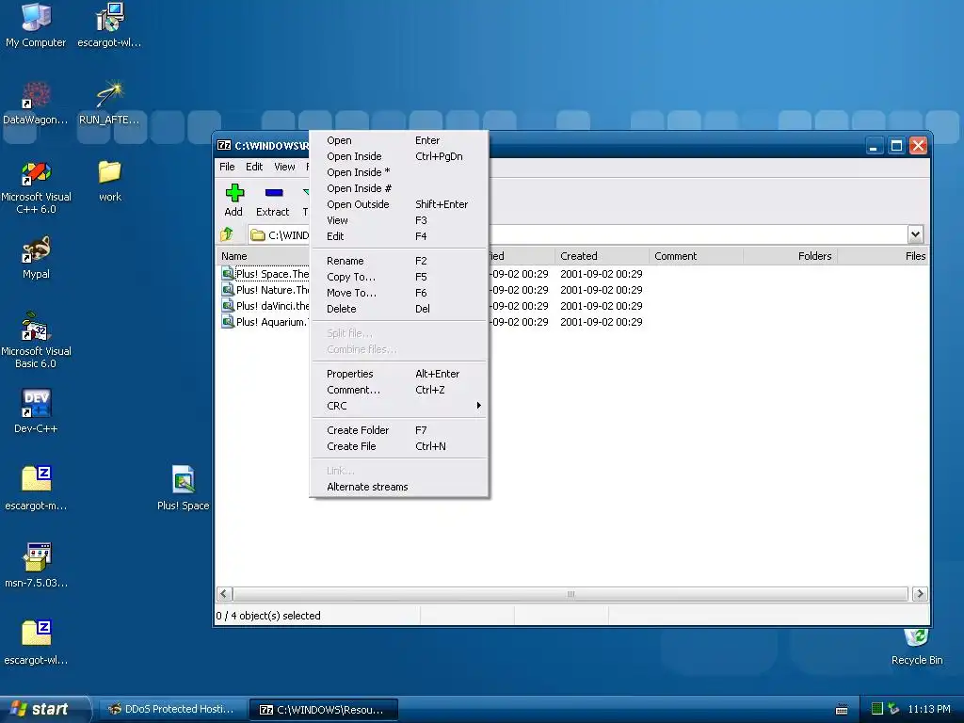Select Dev-C++ desktop icon
Image resolution: width=964 pixels, height=723 pixels.
[36, 404]
